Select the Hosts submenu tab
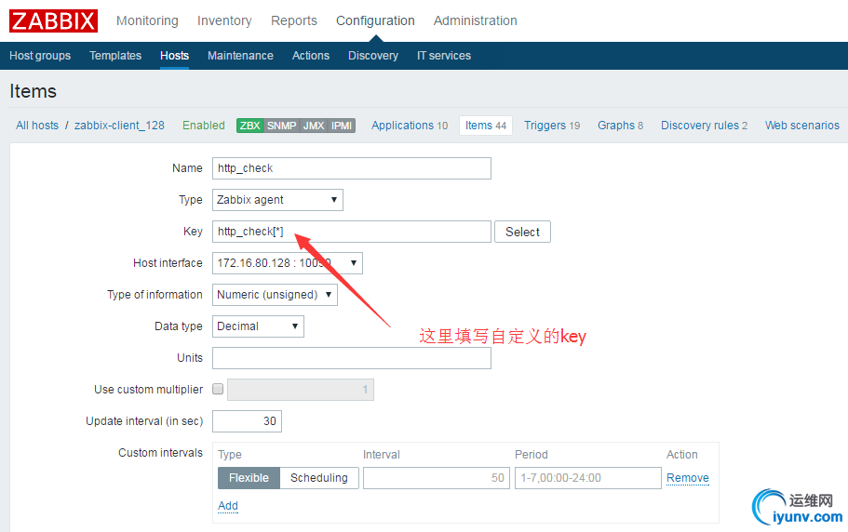This screenshot has height=532, width=848. 174,56
